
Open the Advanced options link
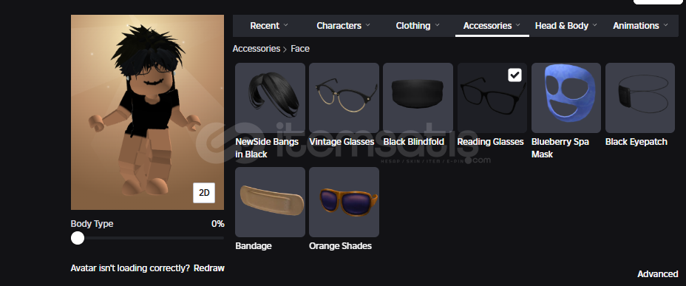[658, 274]
